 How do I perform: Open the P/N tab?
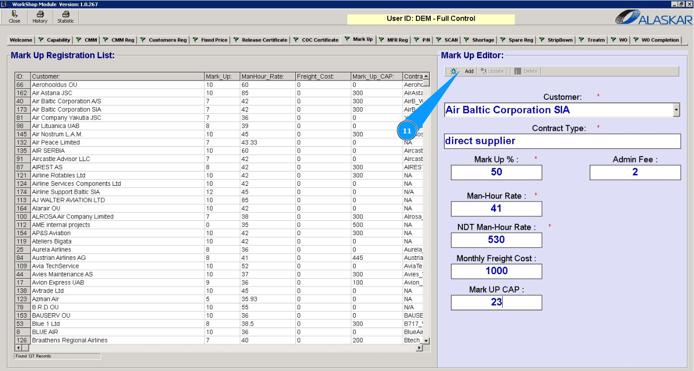click(x=422, y=40)
